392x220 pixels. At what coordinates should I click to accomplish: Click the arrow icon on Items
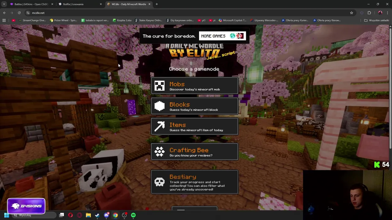click(x=159, y=127)
